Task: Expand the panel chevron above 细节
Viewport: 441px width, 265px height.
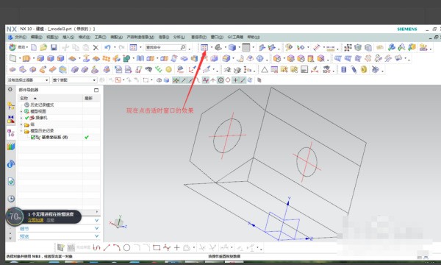Action: (97, 220)
